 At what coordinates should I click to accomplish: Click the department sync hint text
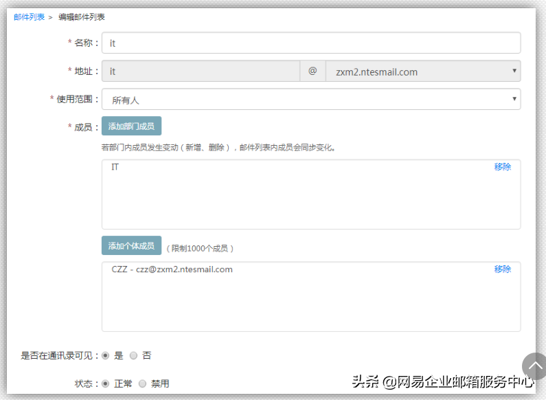coord(218,148)
